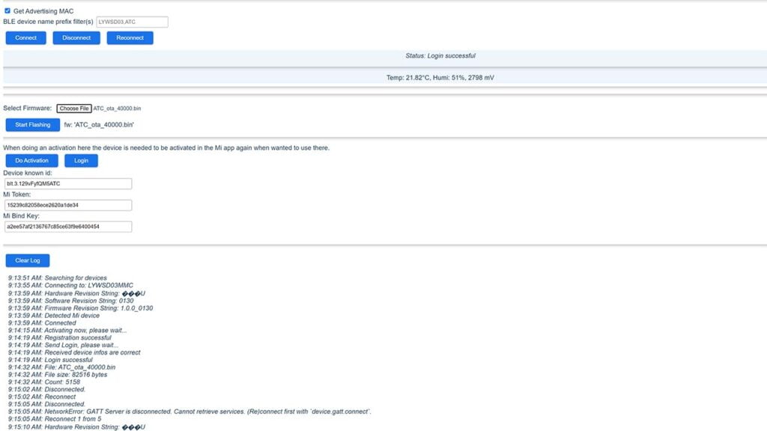
Task: Toggle the Get Advertising MAC checkbox
Action: [x=8, y=11]
